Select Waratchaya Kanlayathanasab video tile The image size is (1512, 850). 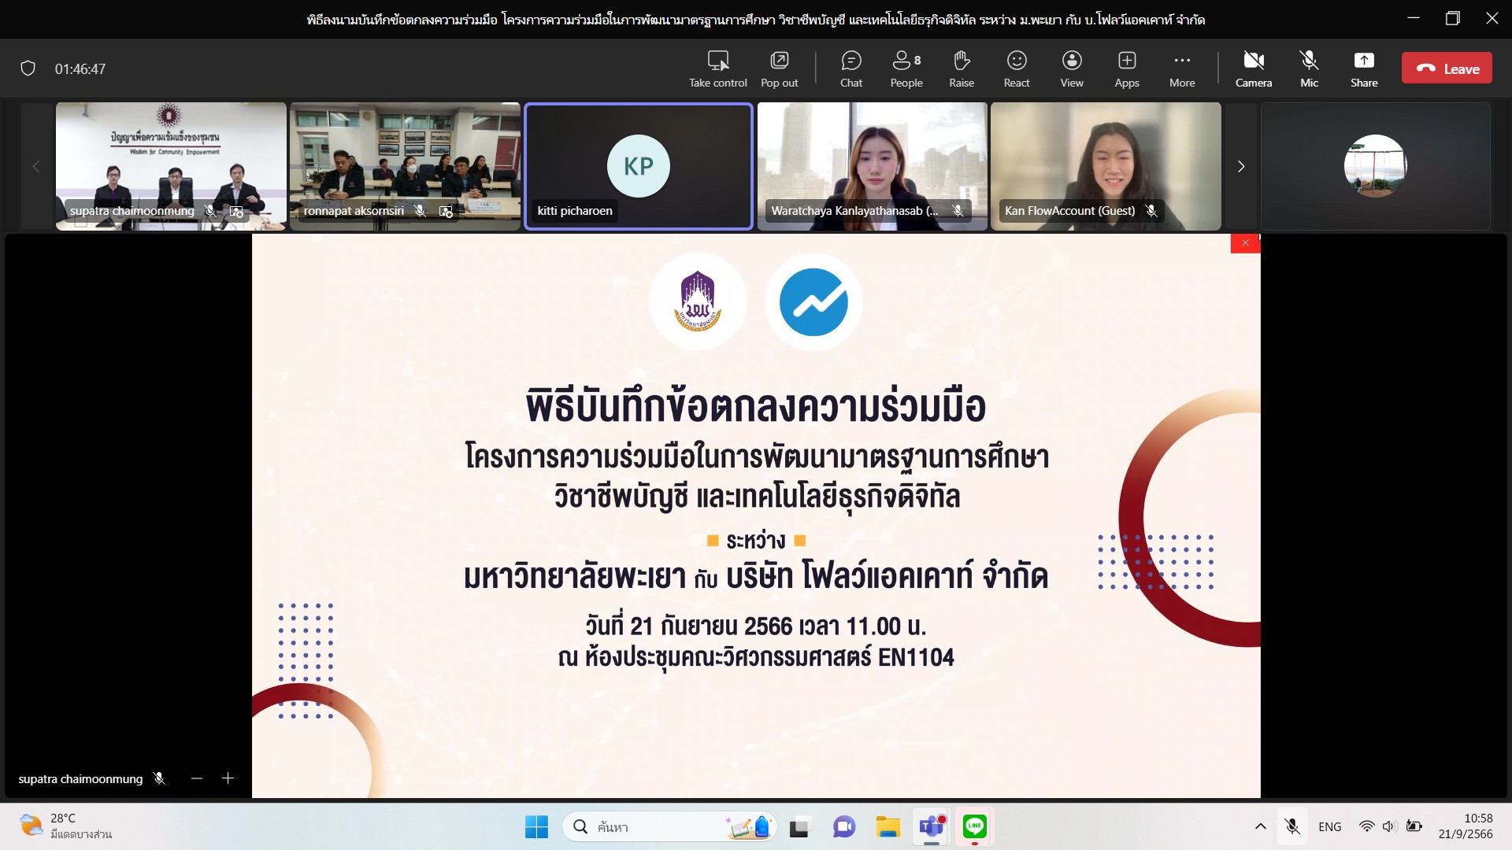coord(872,166)
